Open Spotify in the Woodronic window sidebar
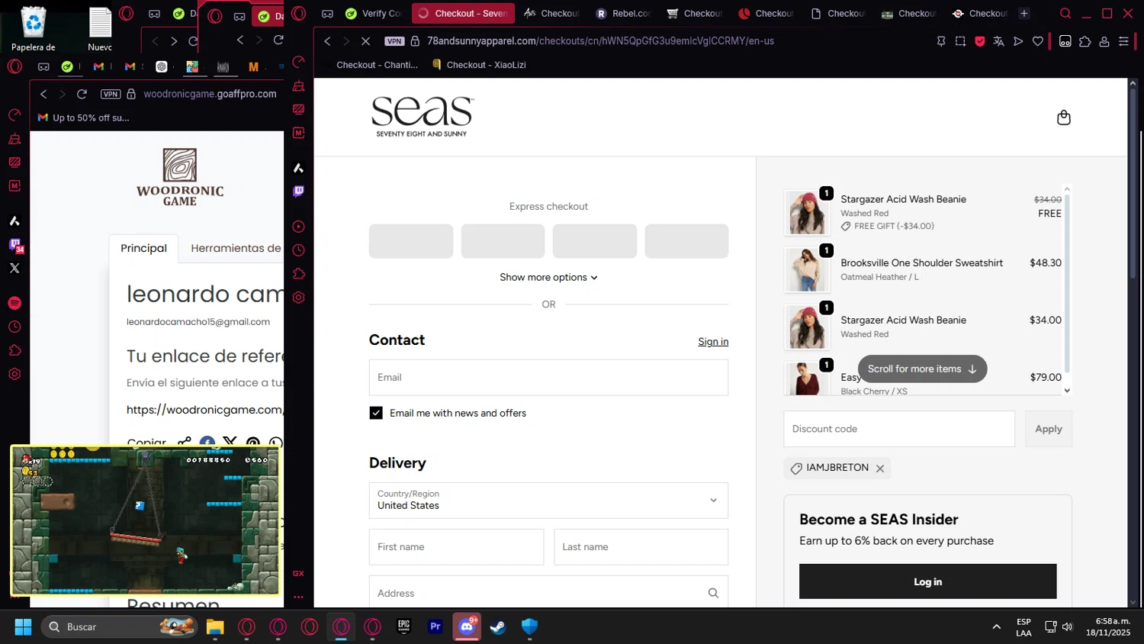 click(14, 304)
